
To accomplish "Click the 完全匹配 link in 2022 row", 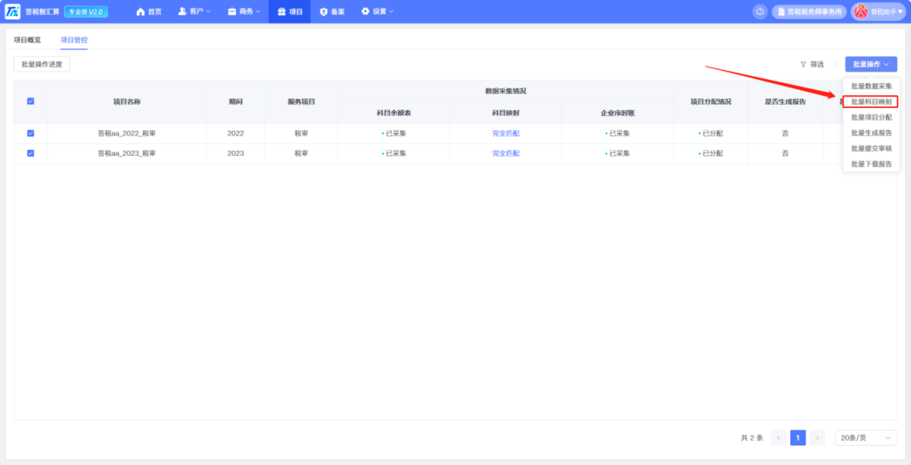I will 505,134.
